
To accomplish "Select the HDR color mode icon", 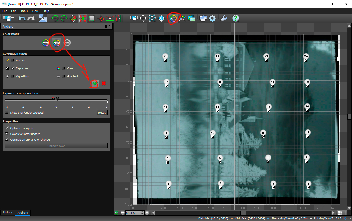I will tap(67, 43).
